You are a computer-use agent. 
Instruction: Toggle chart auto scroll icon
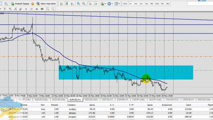click(x=91, y=4)
